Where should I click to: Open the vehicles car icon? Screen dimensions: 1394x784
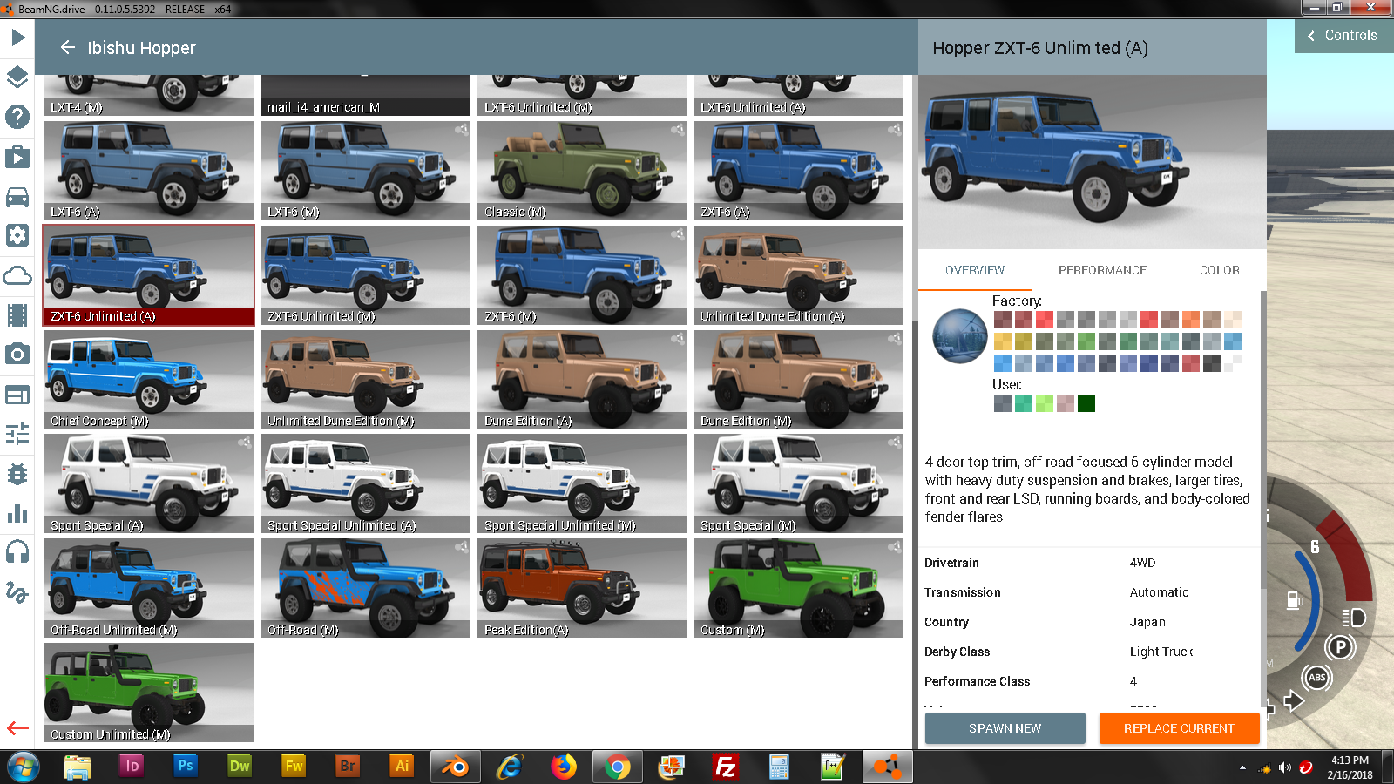(17, 197)
